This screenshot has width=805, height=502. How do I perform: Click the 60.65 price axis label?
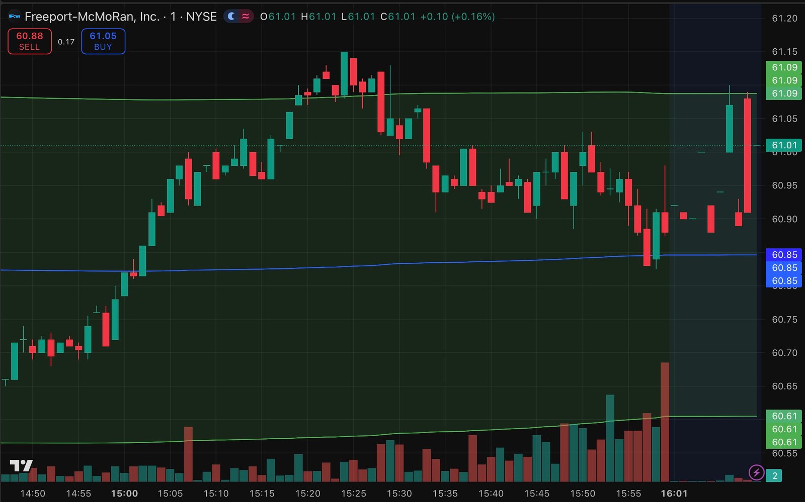(x=785, y=386)
